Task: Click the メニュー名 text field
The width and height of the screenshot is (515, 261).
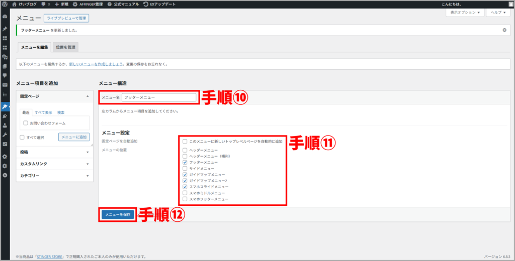Action: pyautogui.click(x=159, y=97)
